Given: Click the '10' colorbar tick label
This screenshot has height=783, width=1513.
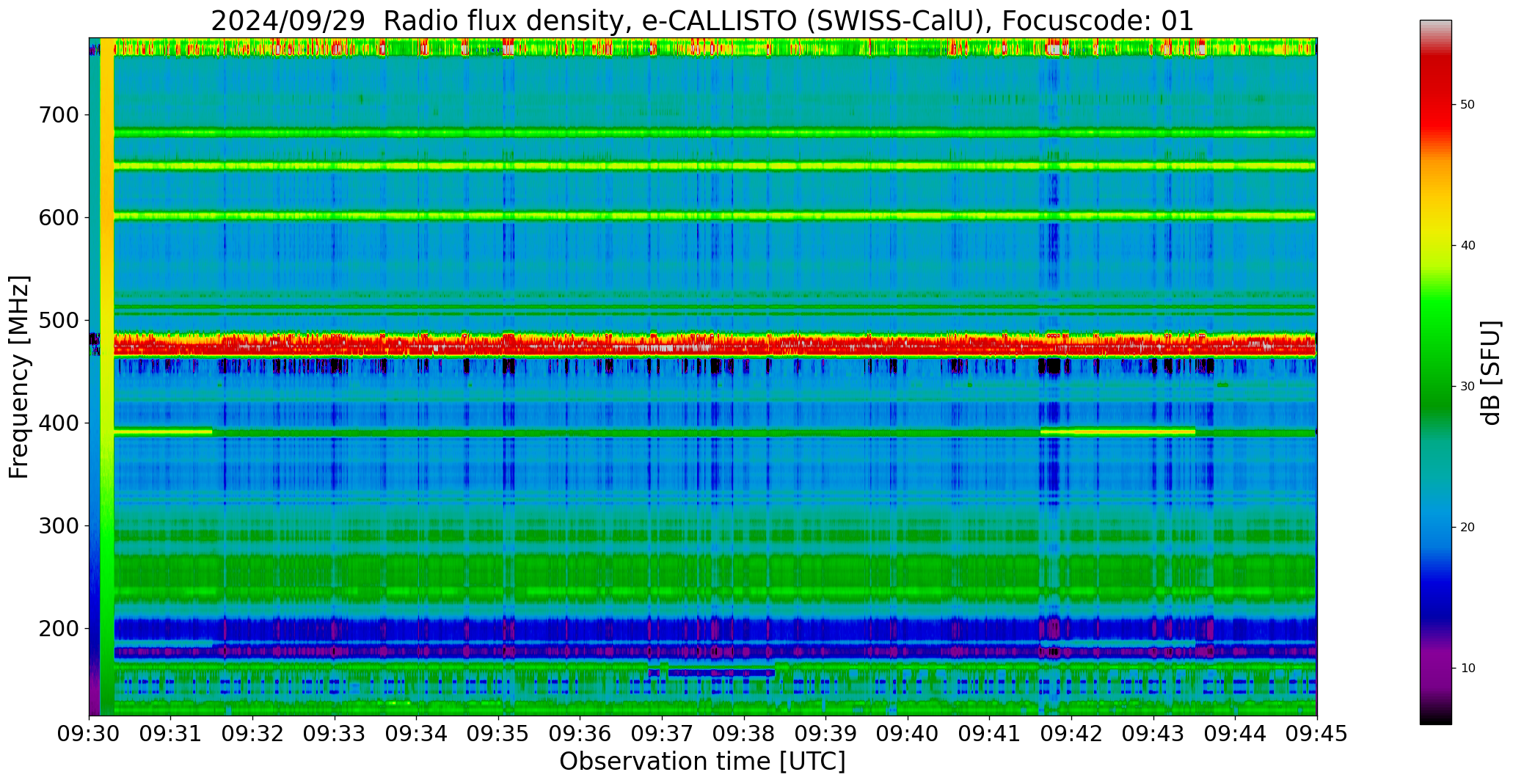Looking at the screenshot, I should 1467,669.
